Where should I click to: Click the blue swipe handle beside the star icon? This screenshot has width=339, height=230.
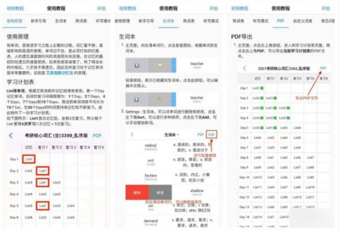coord(173,65)
